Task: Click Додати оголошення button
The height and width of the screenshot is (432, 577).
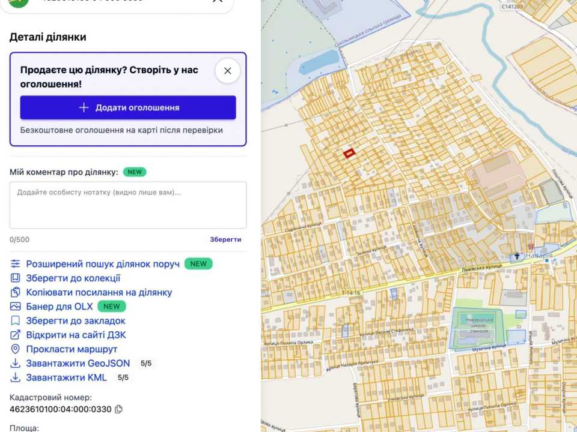Action: [128, 107]
